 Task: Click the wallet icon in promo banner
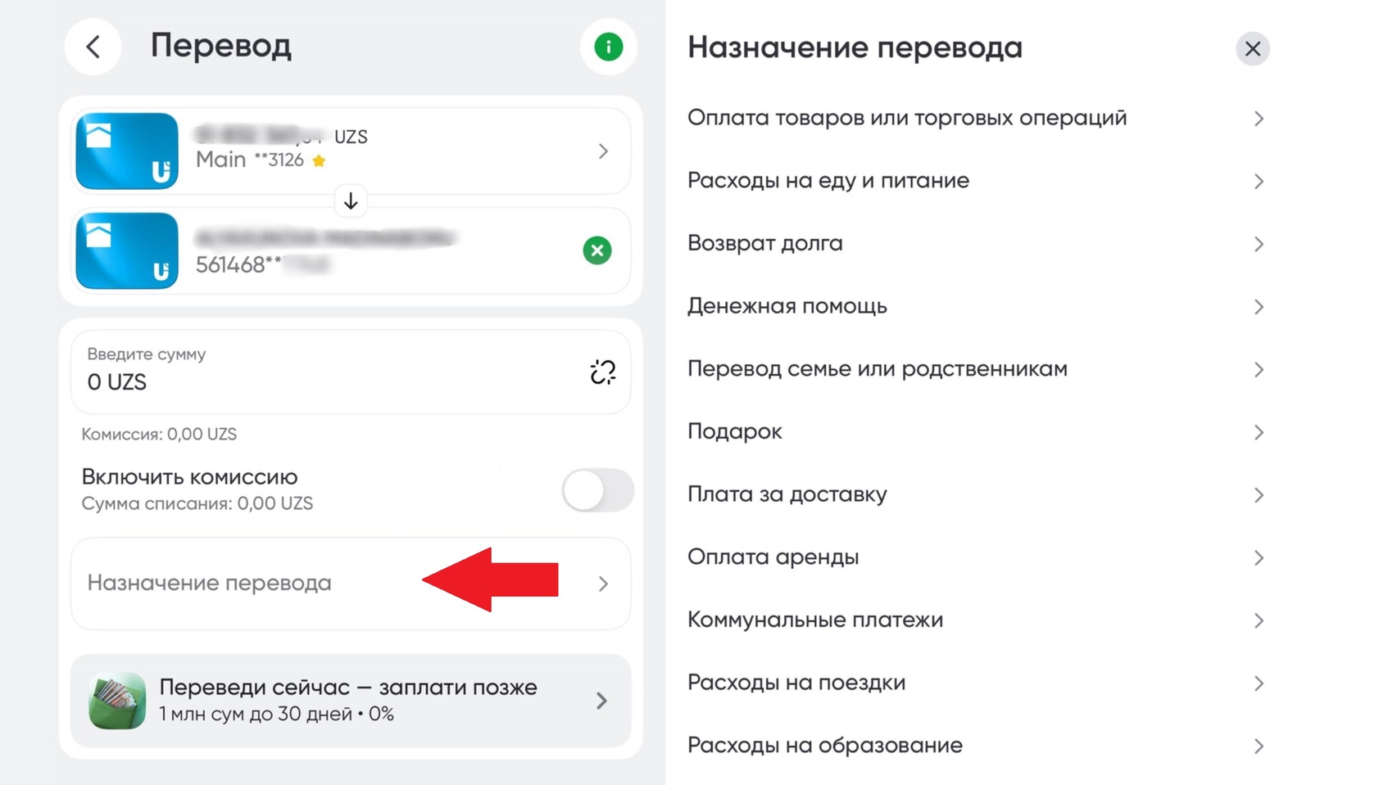117,701
